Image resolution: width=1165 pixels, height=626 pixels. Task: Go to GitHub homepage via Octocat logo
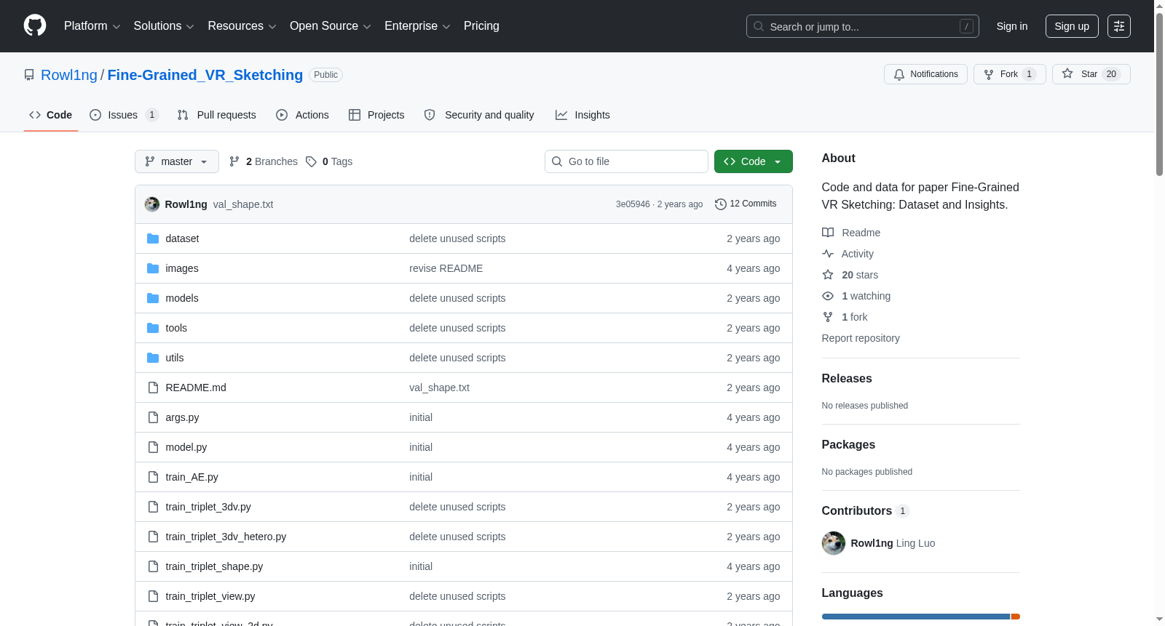pyautogui.click(x=35, y=25)
